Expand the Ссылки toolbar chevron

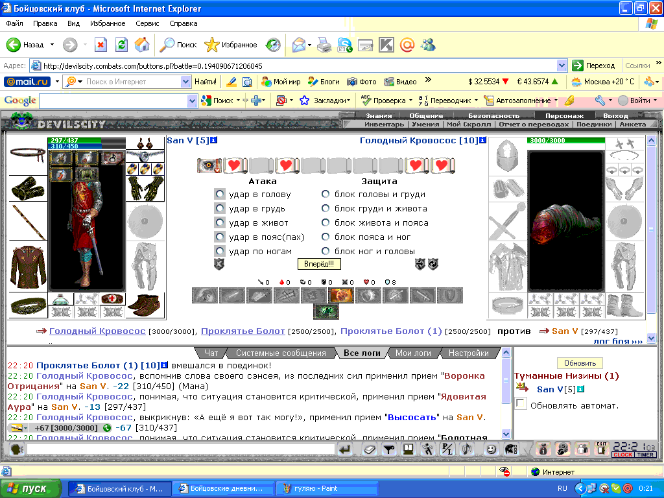(659, 63)
